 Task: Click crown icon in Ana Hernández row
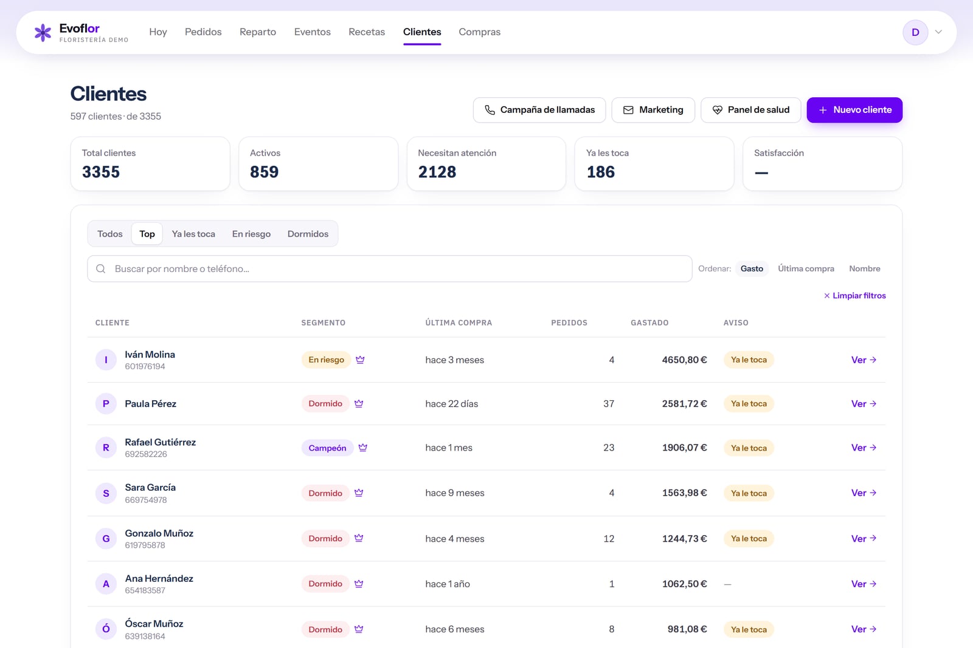pyautogui.click(x=359, y=584)
